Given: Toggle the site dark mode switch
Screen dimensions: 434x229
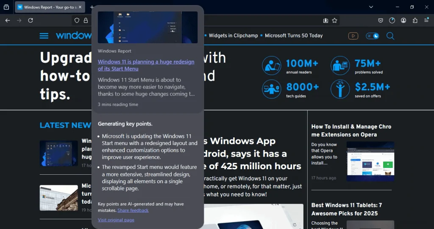Looking at the screenshot, I should [373, 36].
